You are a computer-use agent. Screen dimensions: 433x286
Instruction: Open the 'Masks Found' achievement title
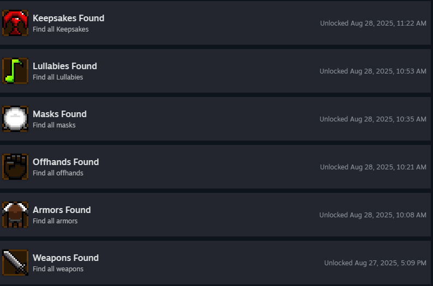pos(59,114)
